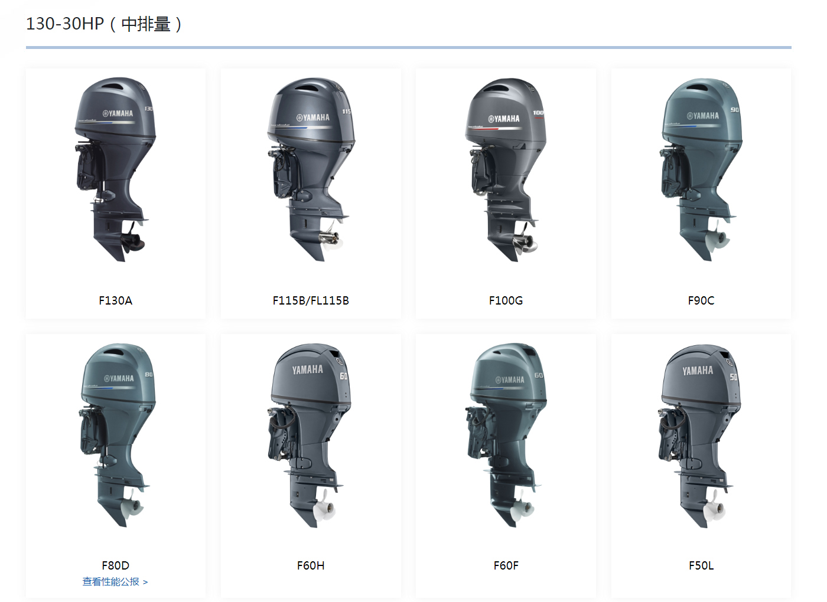Viewport: 827px width, 602px height.
Task: Click the F80D model name
Action: [116, 565]
